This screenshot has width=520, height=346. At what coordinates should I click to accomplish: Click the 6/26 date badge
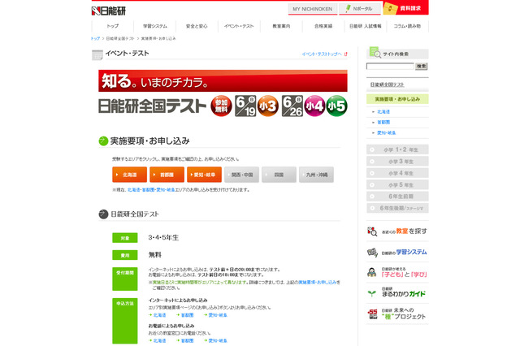[292, 106]
